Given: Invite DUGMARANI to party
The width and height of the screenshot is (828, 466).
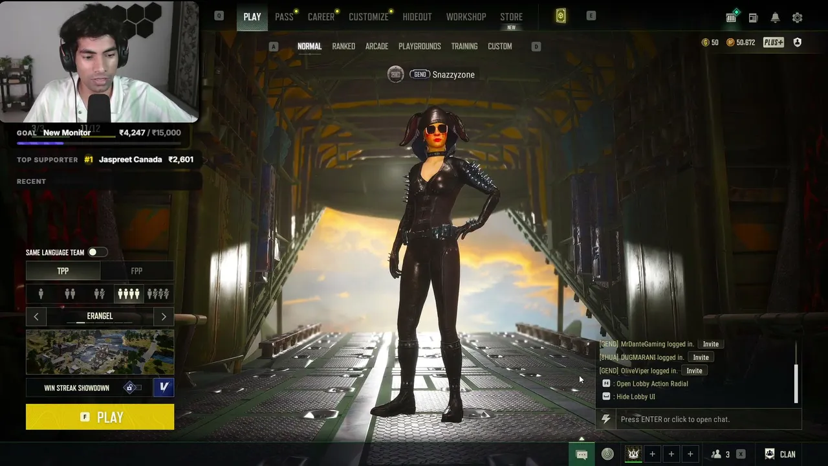Looking at the screenshot, I should (701, 357).
